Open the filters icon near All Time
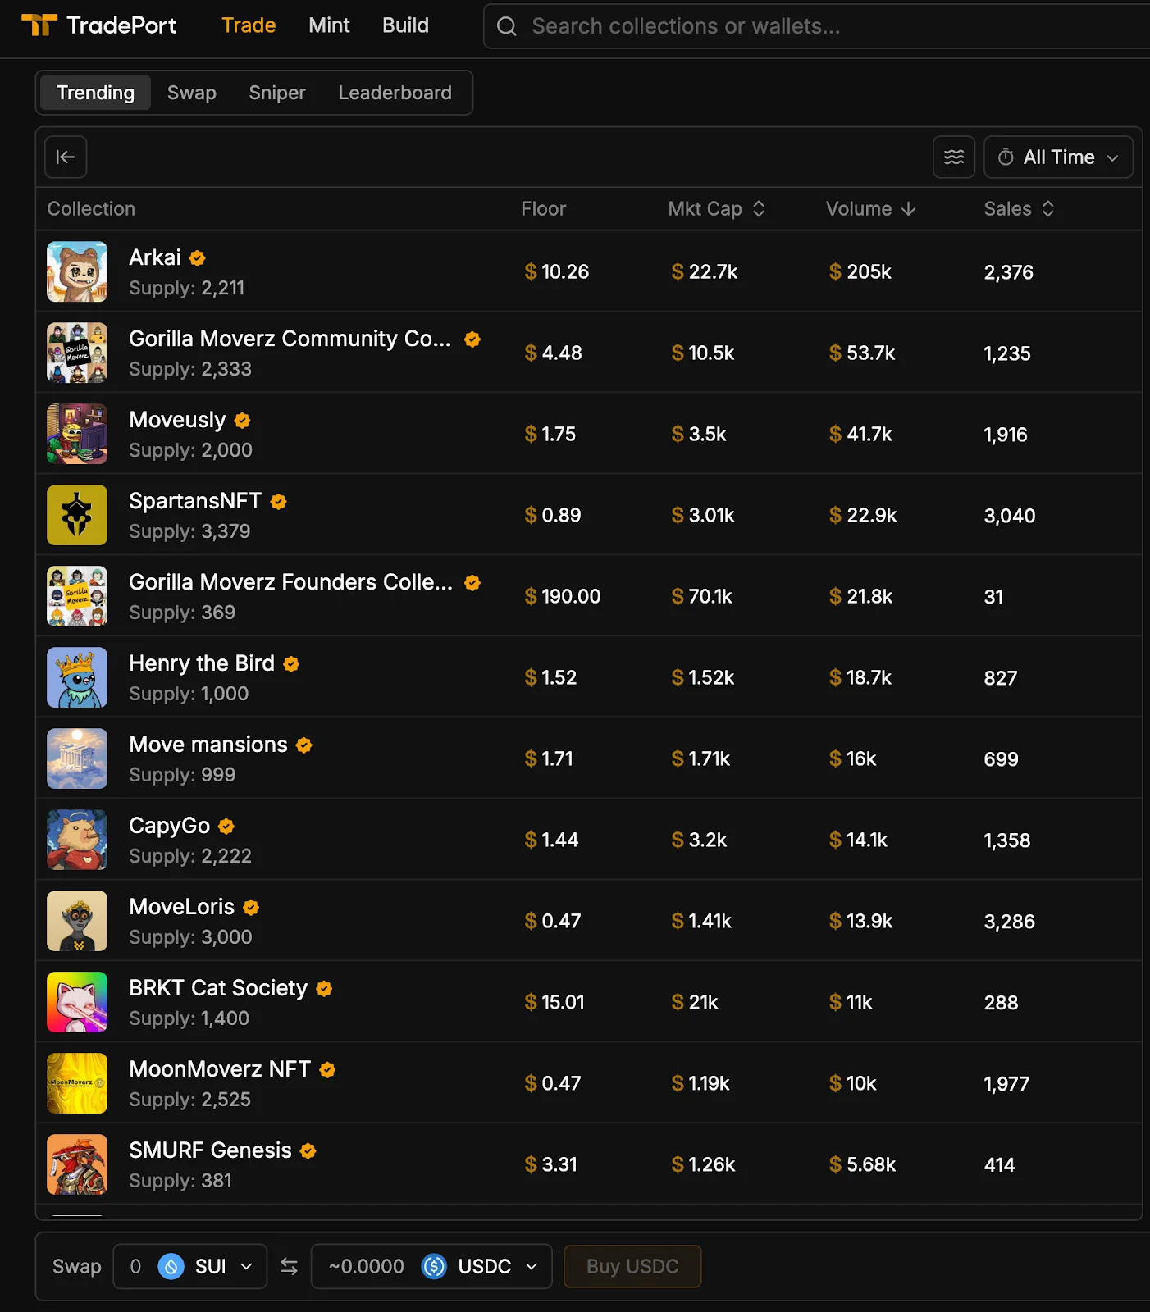Screen dimensions: 1150x1312 [953, 157]
